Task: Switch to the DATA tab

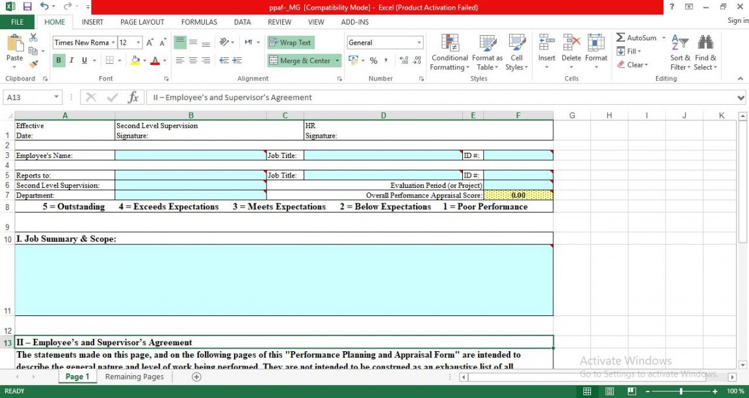Action: pos(242,22)
